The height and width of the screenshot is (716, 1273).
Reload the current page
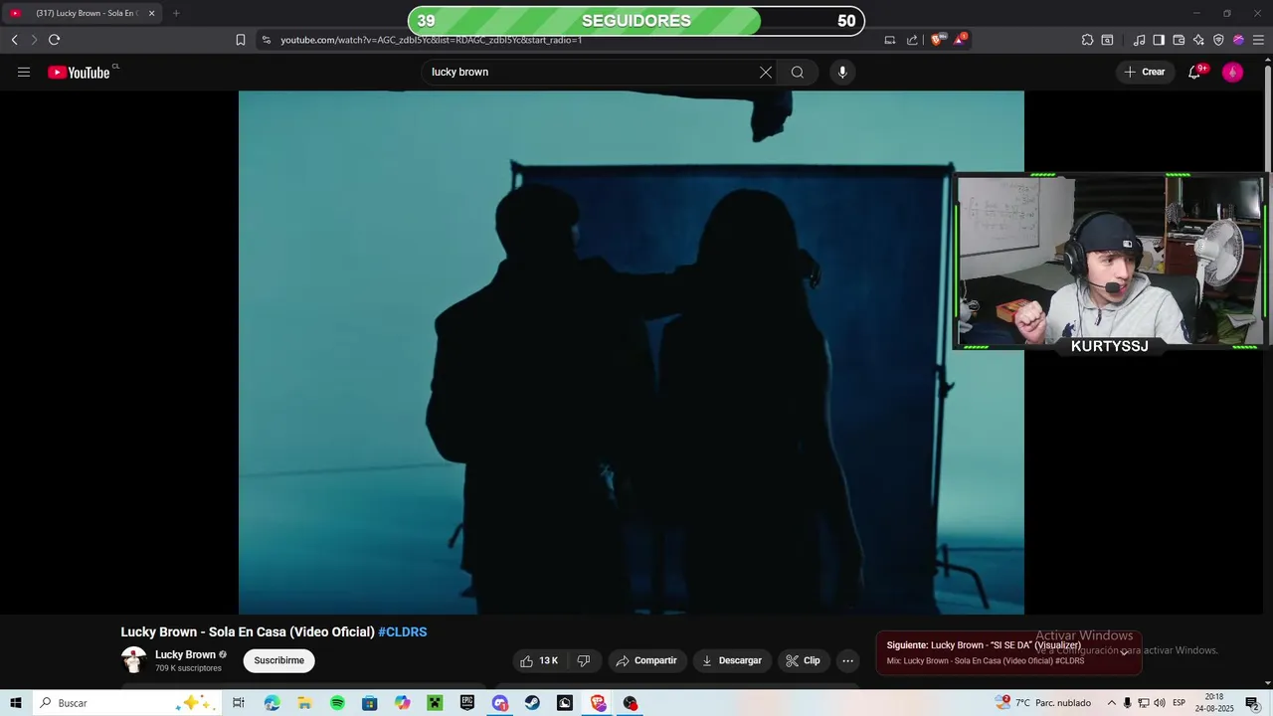point(54,40)
